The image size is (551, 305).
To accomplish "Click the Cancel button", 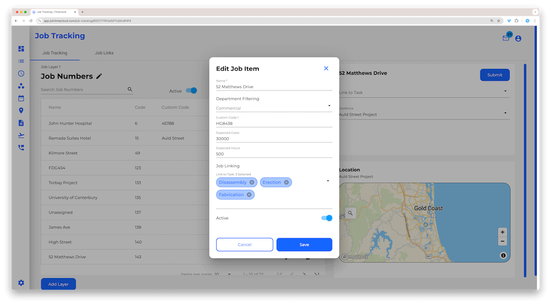I will (245, 245).
